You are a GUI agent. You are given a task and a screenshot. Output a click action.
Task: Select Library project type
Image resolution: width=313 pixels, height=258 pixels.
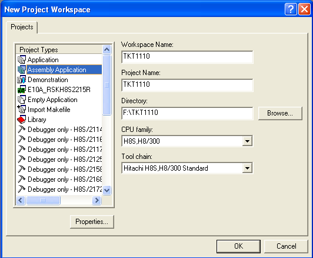tap(37, 120)
